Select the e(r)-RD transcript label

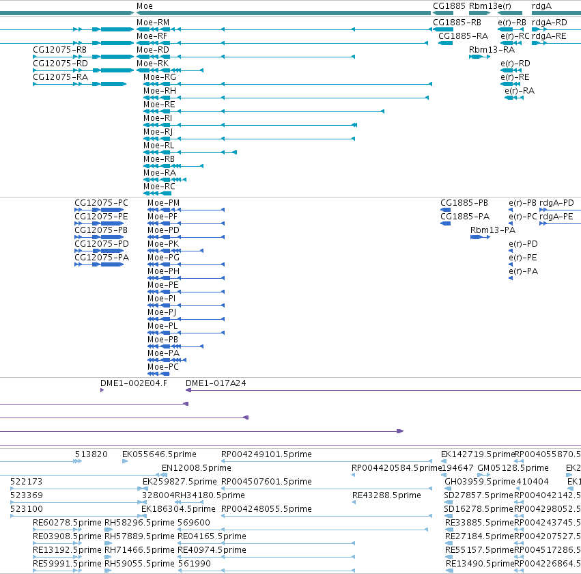coord(515,64)
